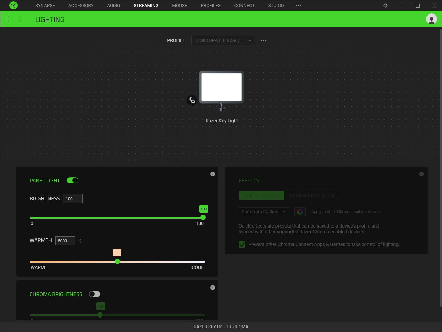Click the Chroma Brightness slider handle
Screen dimensions: 442x332
100,315
